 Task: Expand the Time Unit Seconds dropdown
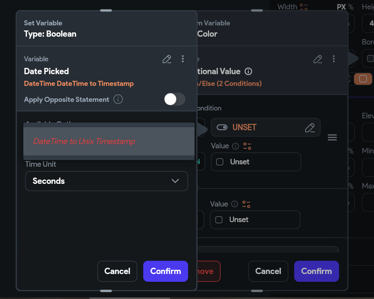coord(106,181)
